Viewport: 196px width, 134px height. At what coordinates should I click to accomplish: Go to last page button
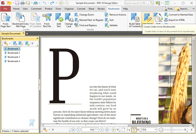click(x=107, y=130)
